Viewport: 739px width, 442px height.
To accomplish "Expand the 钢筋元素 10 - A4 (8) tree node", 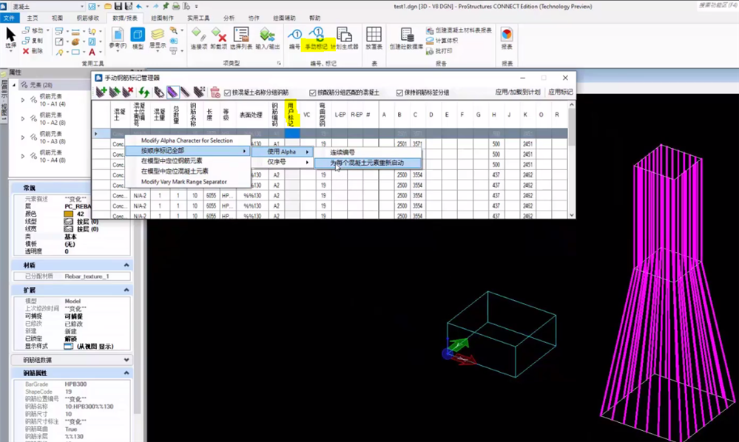I will pos(23,156).
